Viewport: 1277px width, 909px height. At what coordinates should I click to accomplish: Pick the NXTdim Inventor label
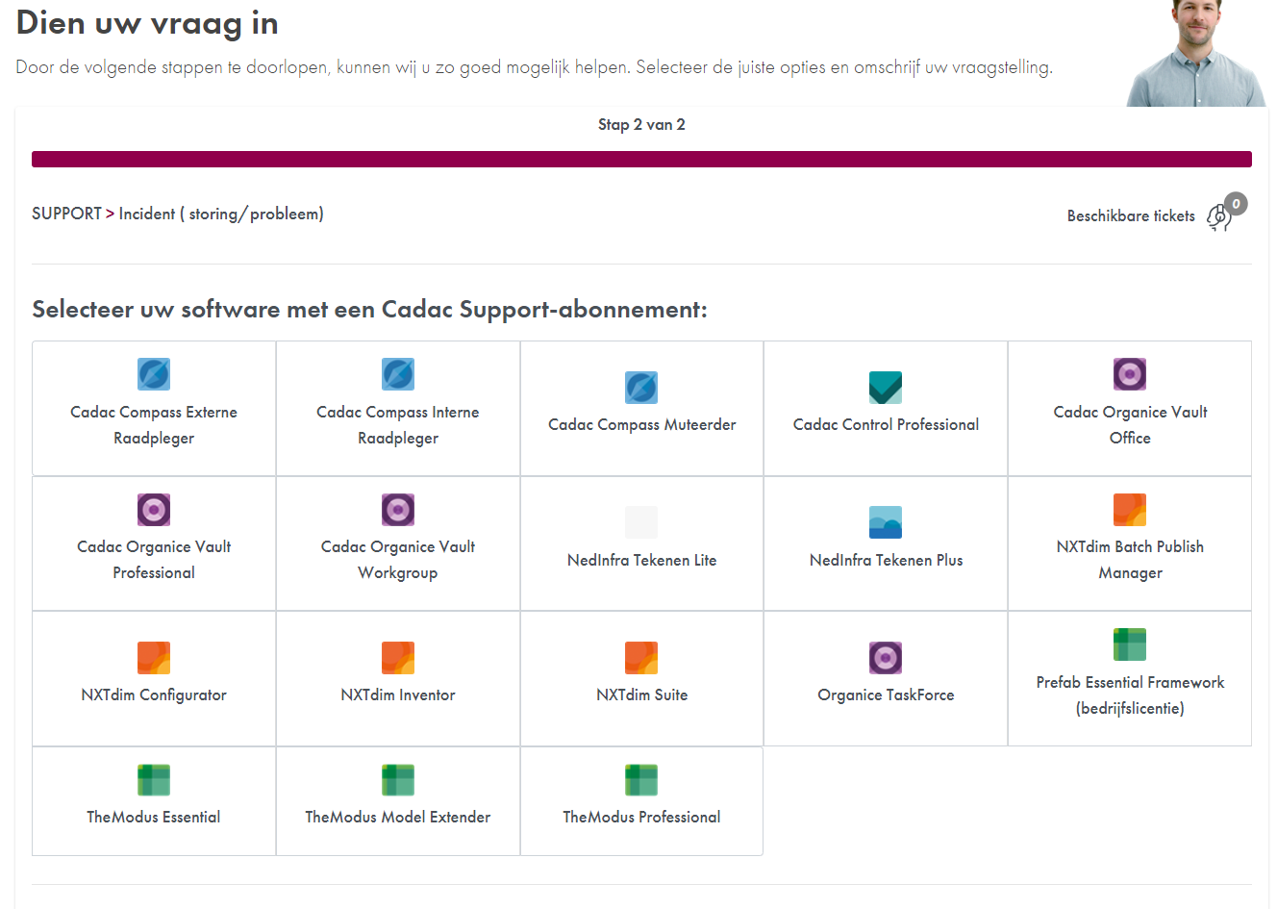pyautogui.click(x=398, y=694)
